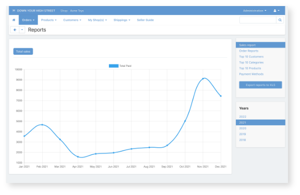Image resolution: width=300 pixels, height=195 pixels.
Task: Open Order Reports
Action: tap(248, 51)
